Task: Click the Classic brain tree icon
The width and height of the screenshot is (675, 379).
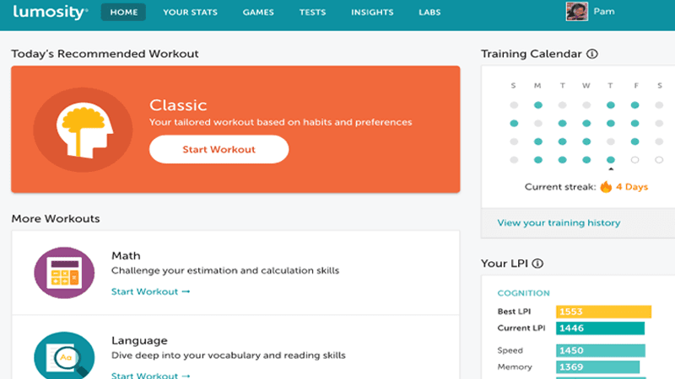Action: coord(83,130)
